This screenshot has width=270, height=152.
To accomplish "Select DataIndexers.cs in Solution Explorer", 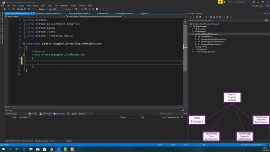I will coord(206,37).
